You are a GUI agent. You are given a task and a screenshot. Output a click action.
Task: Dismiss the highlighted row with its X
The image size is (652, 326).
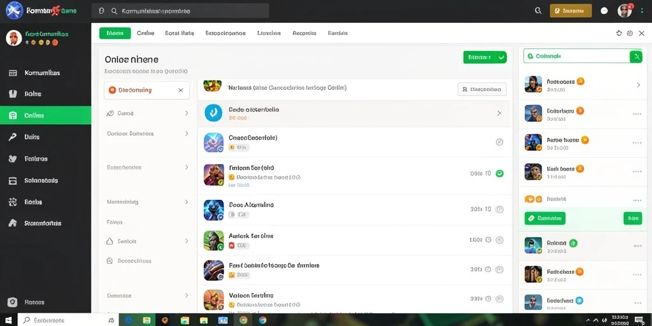(x=499, y=113)
